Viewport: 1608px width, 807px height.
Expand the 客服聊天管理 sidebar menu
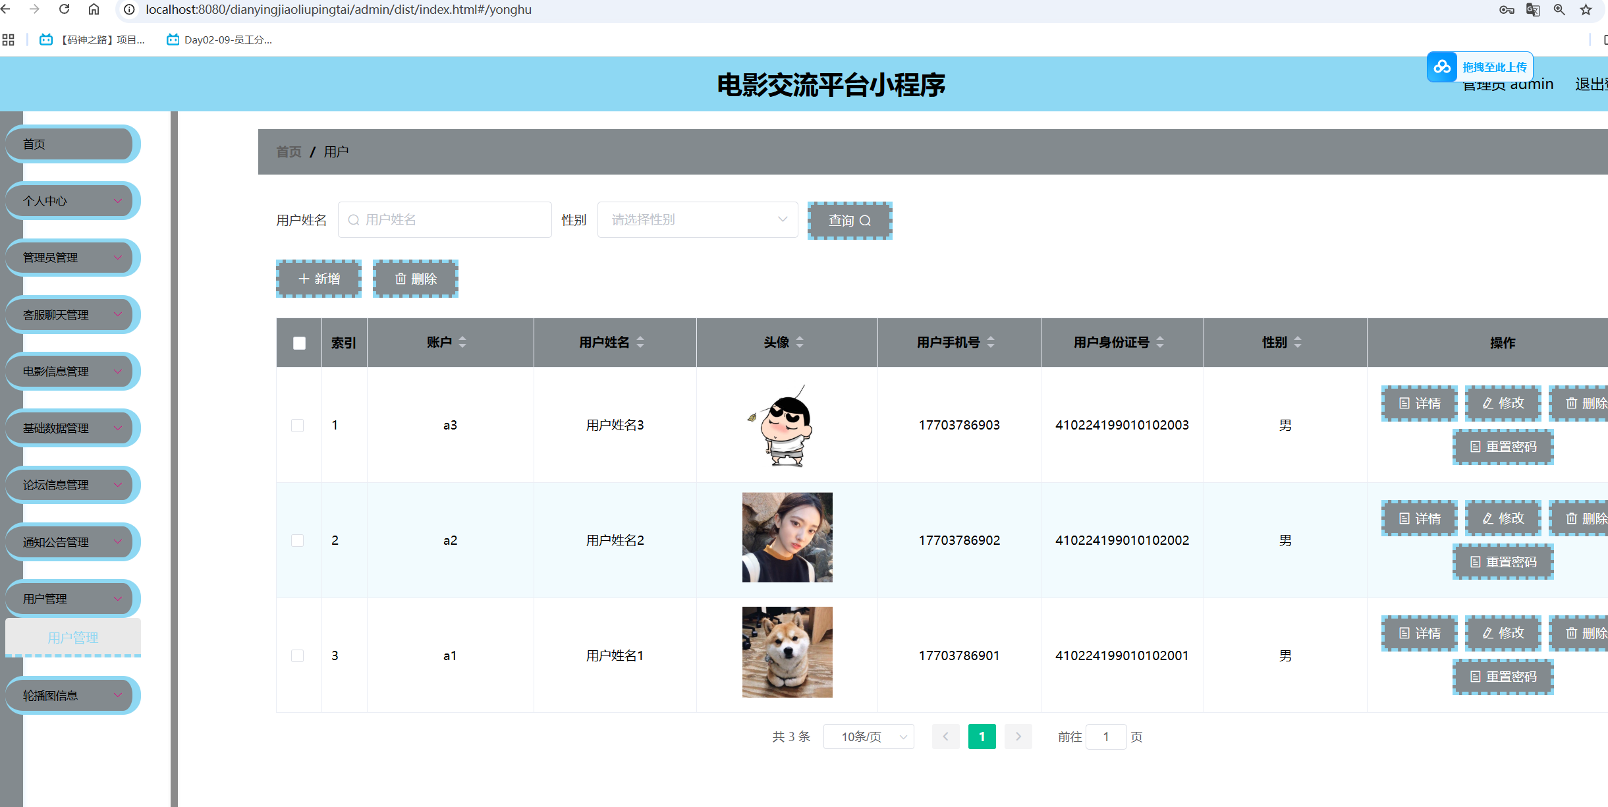coord(72,315)
